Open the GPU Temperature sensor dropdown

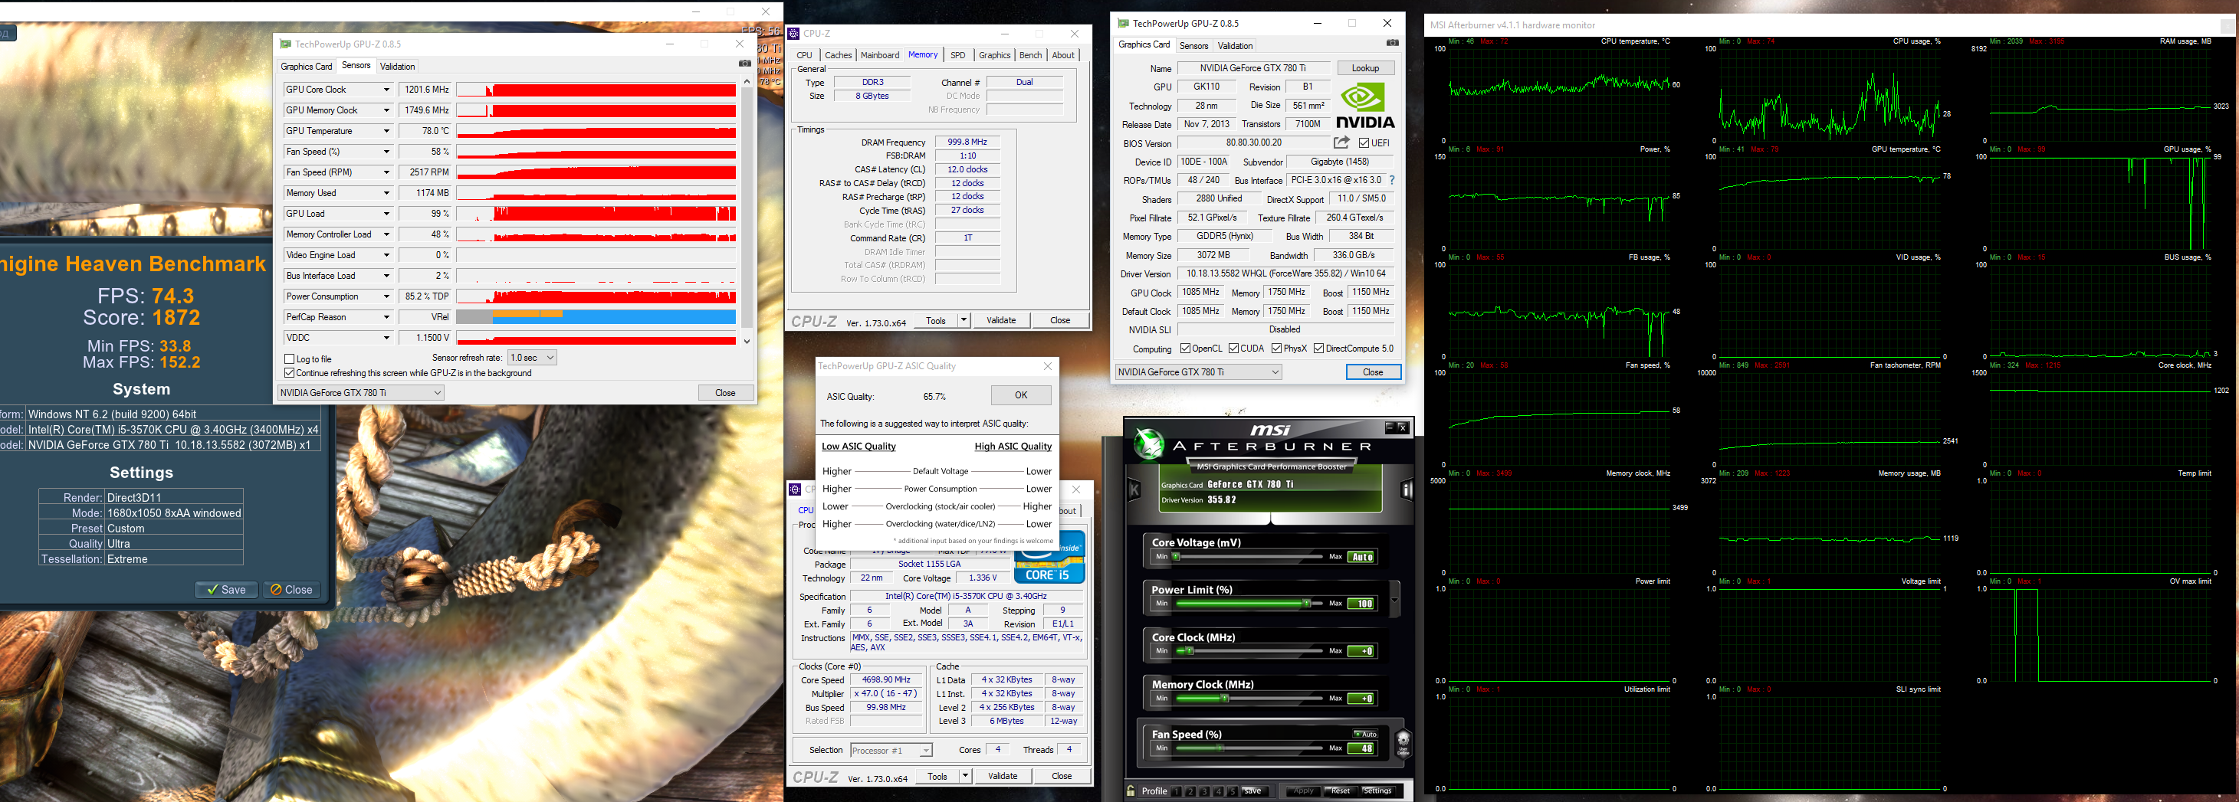coord(386,131)
